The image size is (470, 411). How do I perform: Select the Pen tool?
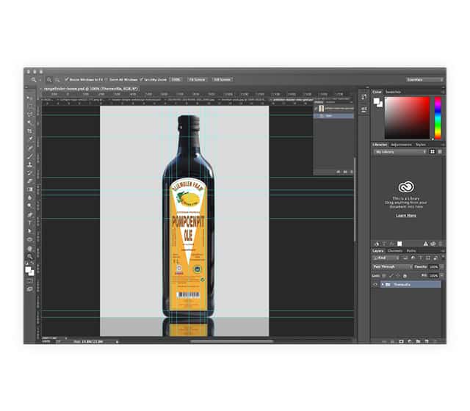(x=29, y=214)
